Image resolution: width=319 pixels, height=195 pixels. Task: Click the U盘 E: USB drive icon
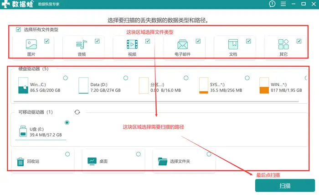coord(23,131)
